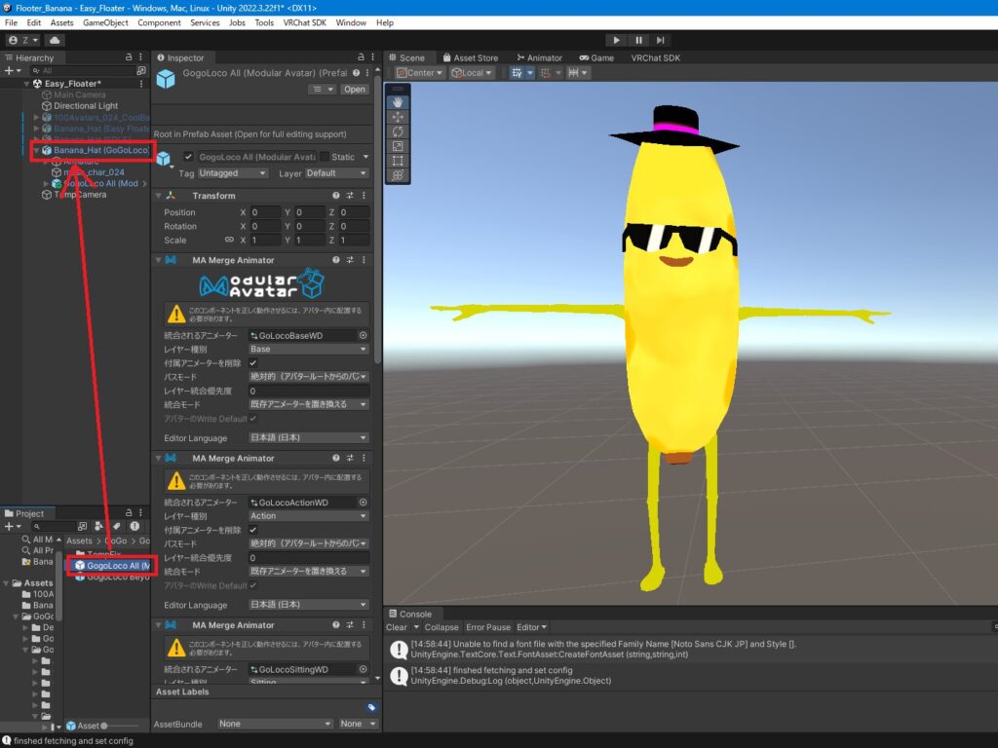Lock the Inspector panel

click(x=360, y=57)
